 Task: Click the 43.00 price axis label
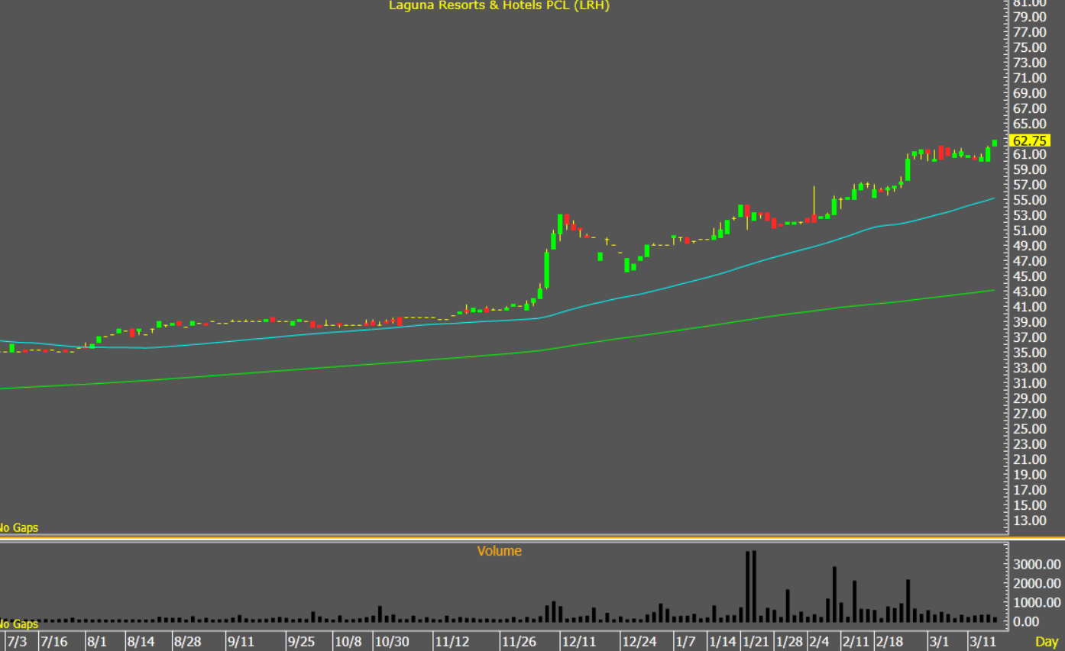coord(1029,292)
